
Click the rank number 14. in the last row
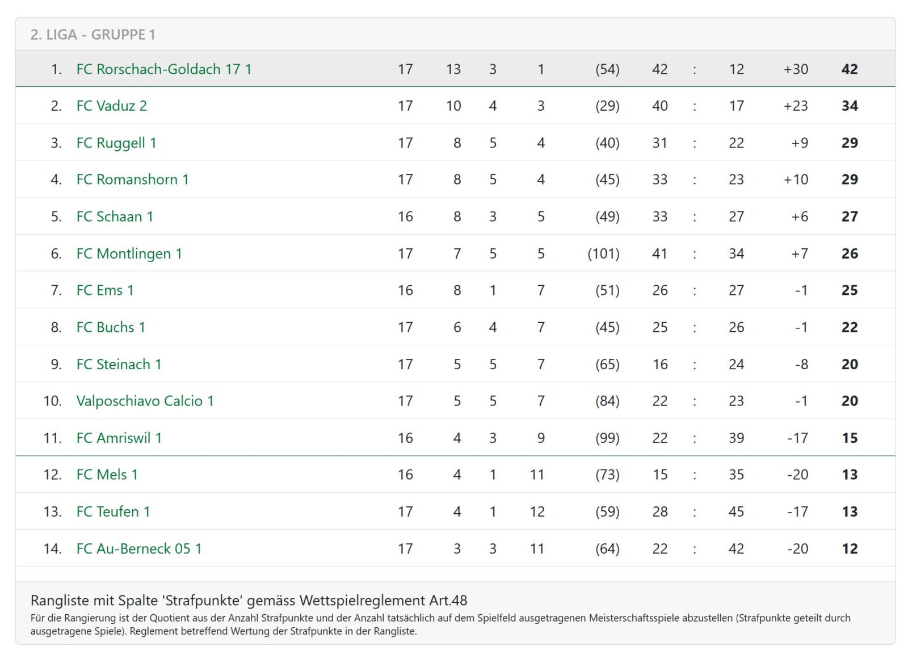pyautogui.click(x=52, y=549)
